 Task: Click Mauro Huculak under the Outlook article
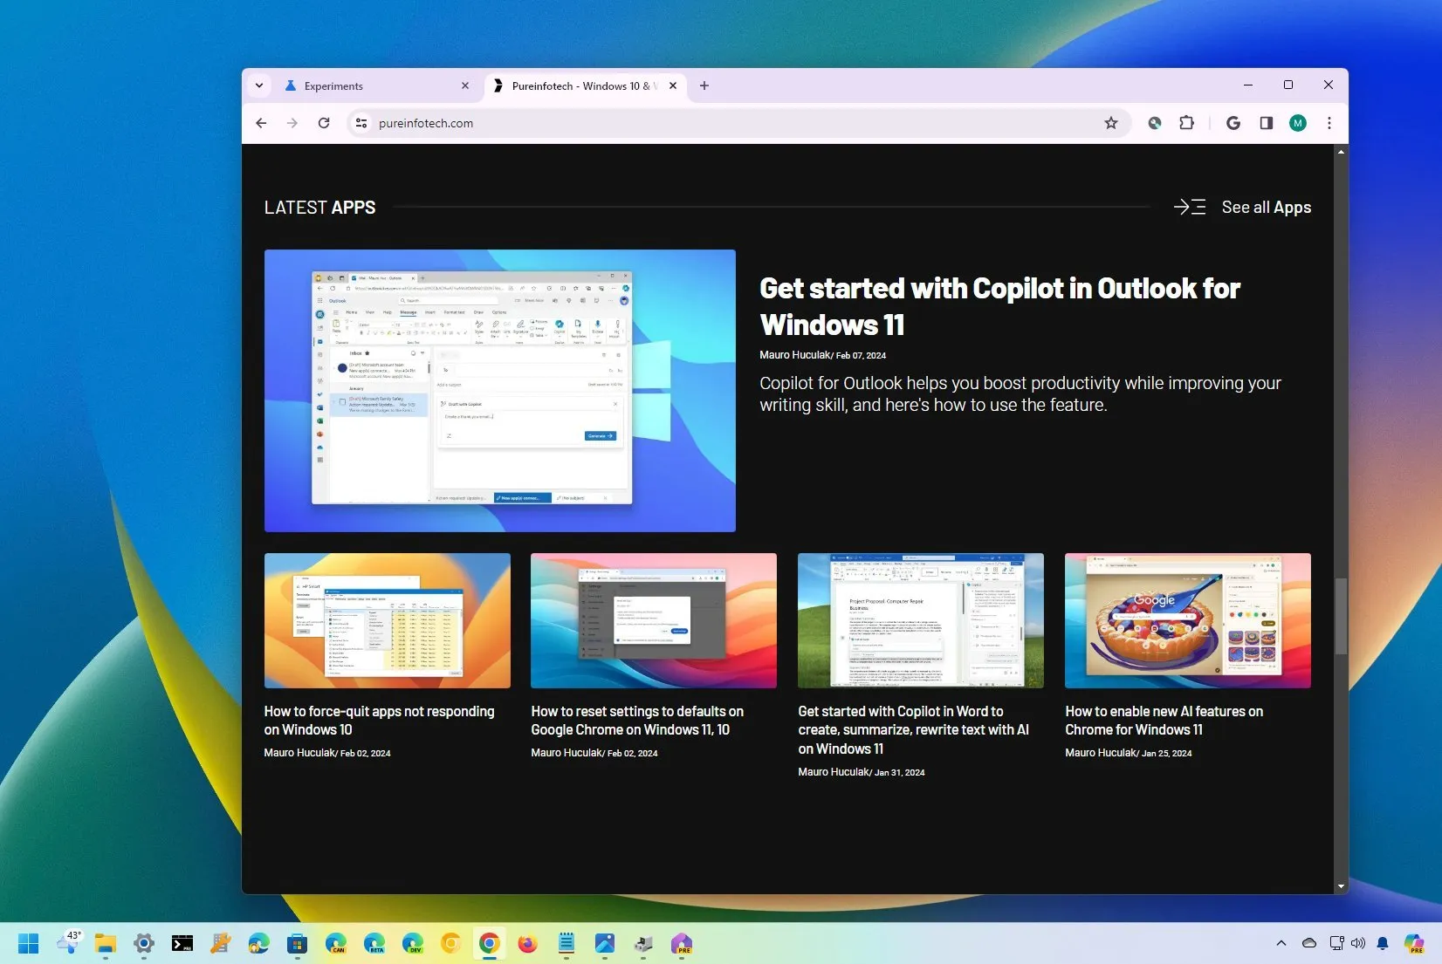pyautogui.click(x=794, y=355)
